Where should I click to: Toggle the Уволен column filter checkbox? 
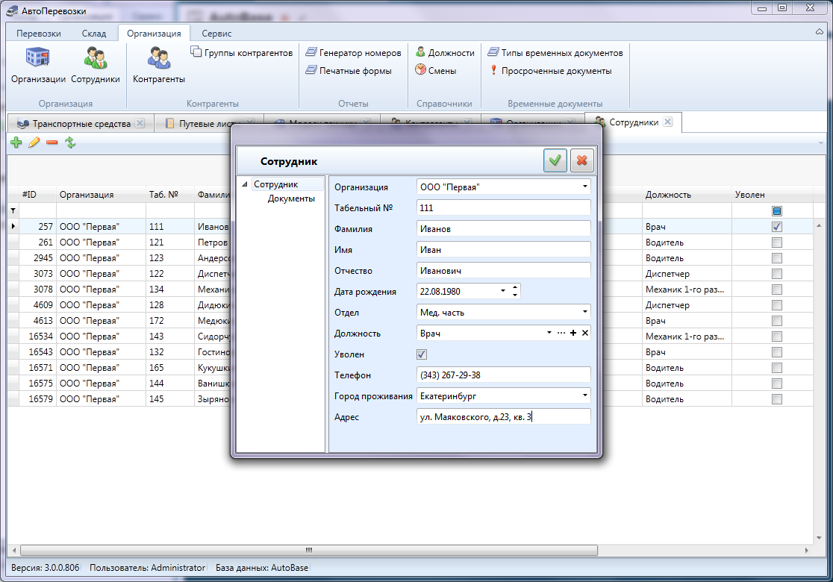coord(776,211)
